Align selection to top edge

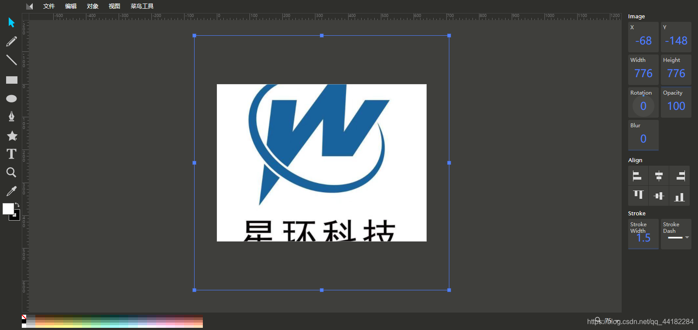point(638,196)
